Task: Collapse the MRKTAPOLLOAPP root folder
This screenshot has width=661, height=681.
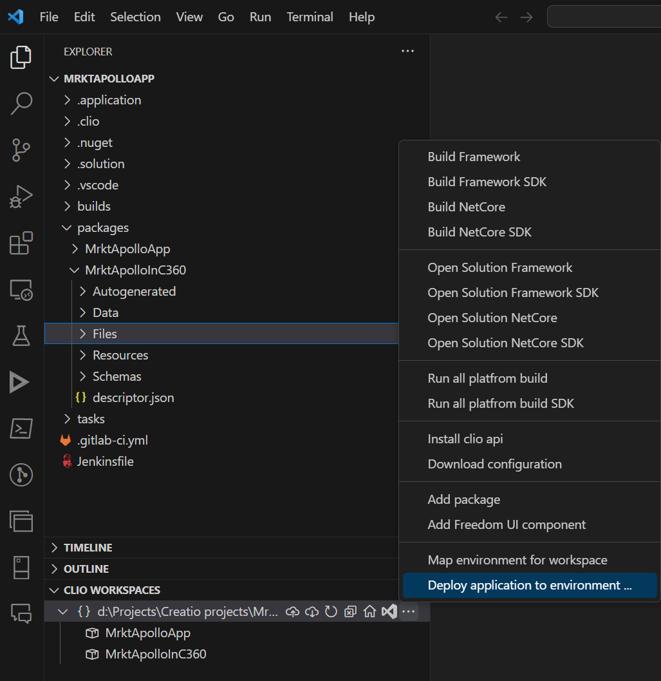Action: click(54, 79)
